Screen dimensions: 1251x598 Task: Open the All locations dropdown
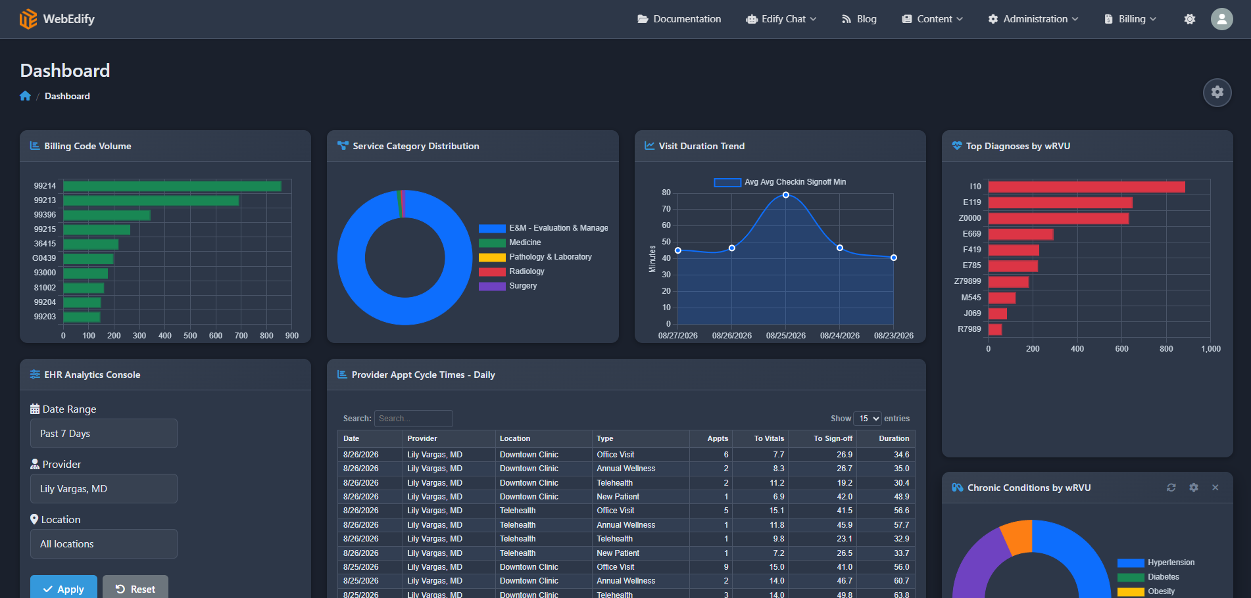(104, 544)
